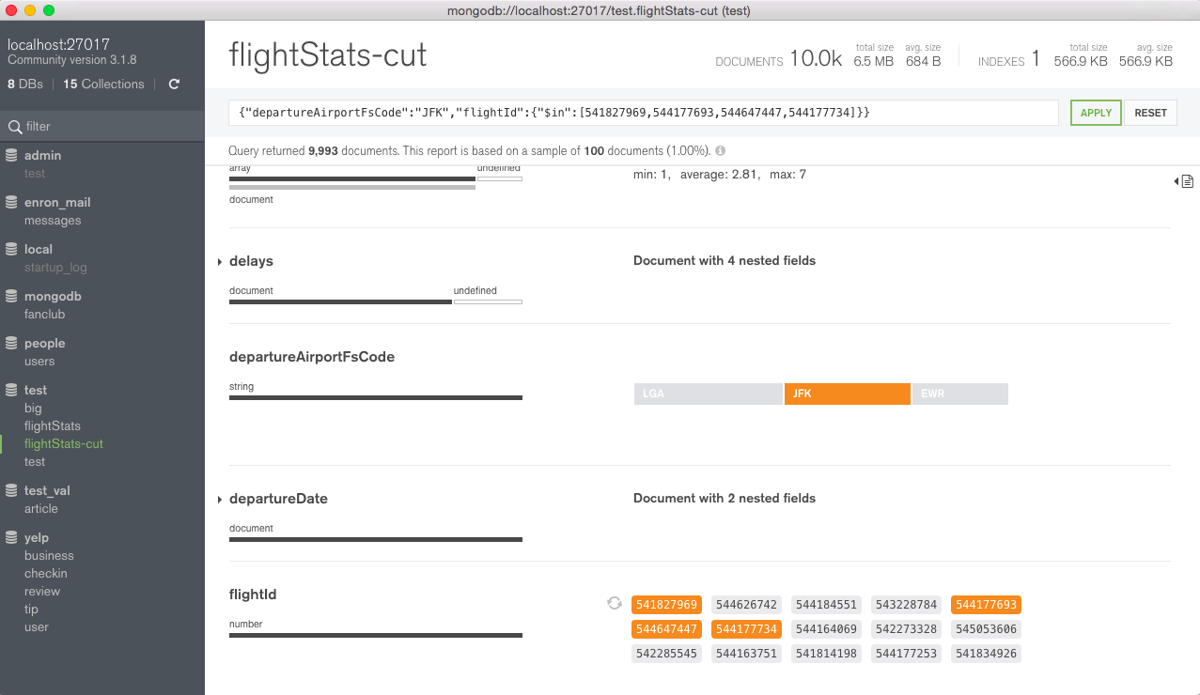The width and height of the screenshot is (1200, 695).
Task: Deselect the JFK airport code bar
Action: point(847,394)
